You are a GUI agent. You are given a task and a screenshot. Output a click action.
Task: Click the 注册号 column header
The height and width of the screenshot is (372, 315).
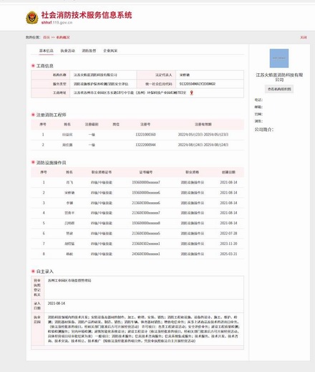coord(145,124)
